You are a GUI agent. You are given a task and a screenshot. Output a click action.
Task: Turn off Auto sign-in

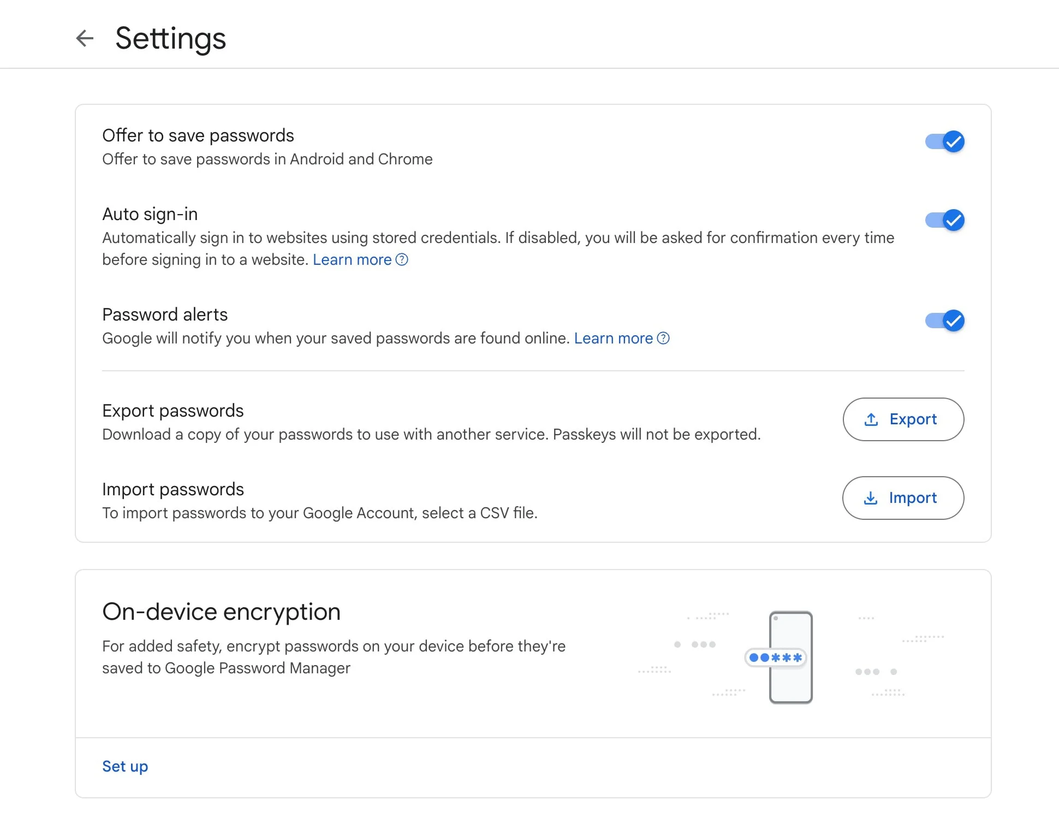pyautogui.click(x=944, y=221)
